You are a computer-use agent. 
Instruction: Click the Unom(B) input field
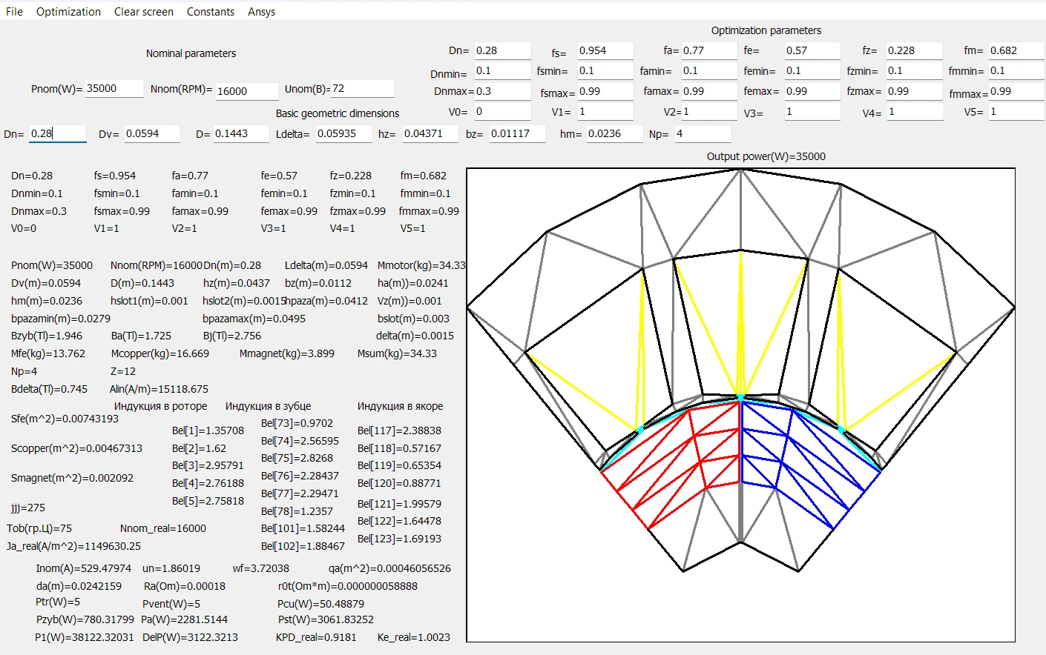click(363, 89)
